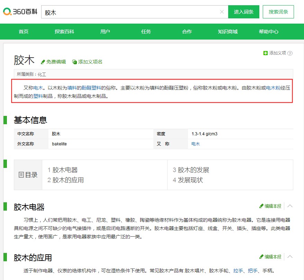The height and width of the screenshot is (280, 304).
Task: Click the 免费编辑 pencil link
Action: click(x=53, y=62)
